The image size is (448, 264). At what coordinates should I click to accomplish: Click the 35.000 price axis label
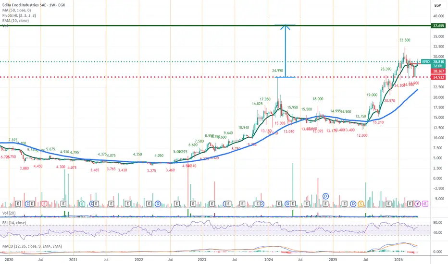[438, 36]
